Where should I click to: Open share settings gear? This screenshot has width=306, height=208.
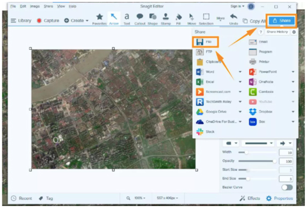294,32
